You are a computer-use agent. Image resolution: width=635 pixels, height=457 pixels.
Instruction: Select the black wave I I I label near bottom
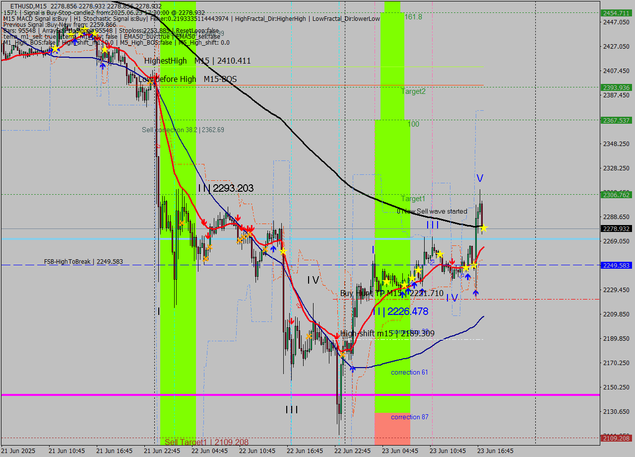point(292,409)
